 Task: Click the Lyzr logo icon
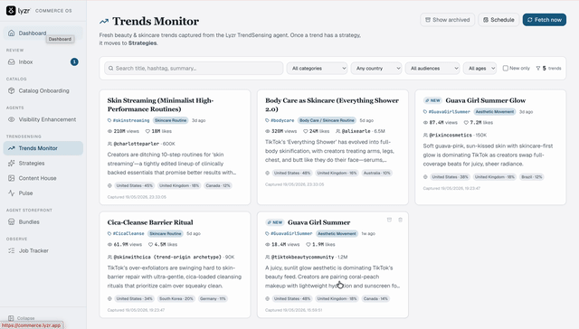[x=11, y=11]
